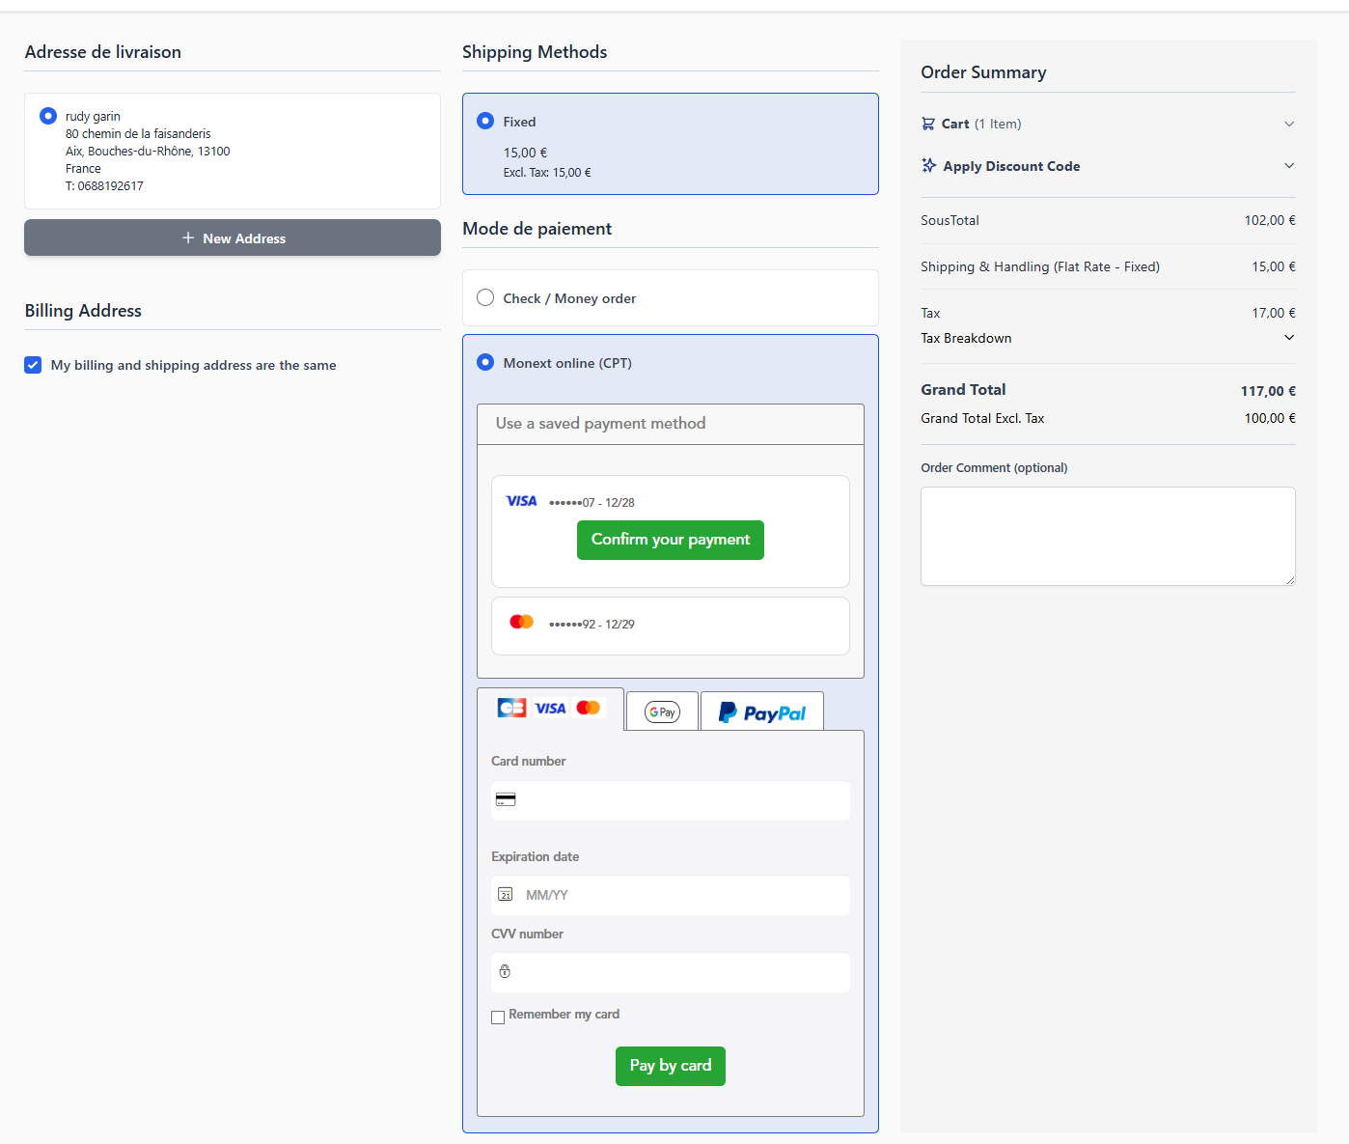Click the calendar icon in expiration field
This screenshot has height=1144, width=1349.
tap(505, 895)
